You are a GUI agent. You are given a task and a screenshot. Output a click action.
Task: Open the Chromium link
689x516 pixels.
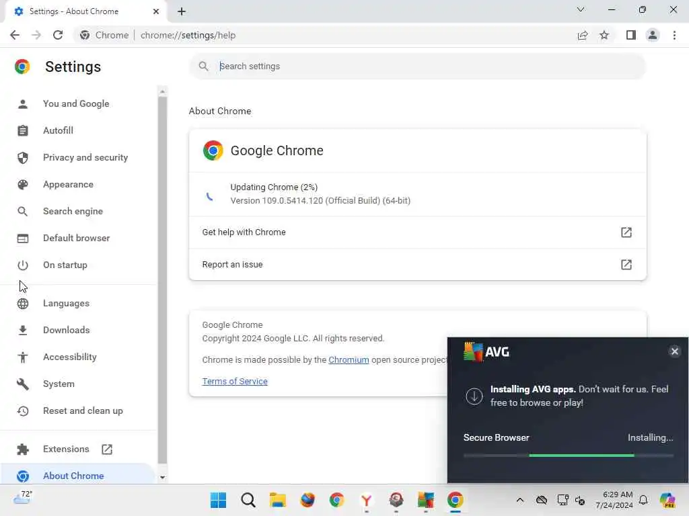[349, 360]
